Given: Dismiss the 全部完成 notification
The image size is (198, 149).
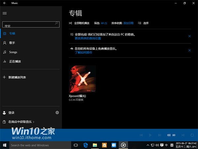Looking at the screenshot, I should pos(189,36).
